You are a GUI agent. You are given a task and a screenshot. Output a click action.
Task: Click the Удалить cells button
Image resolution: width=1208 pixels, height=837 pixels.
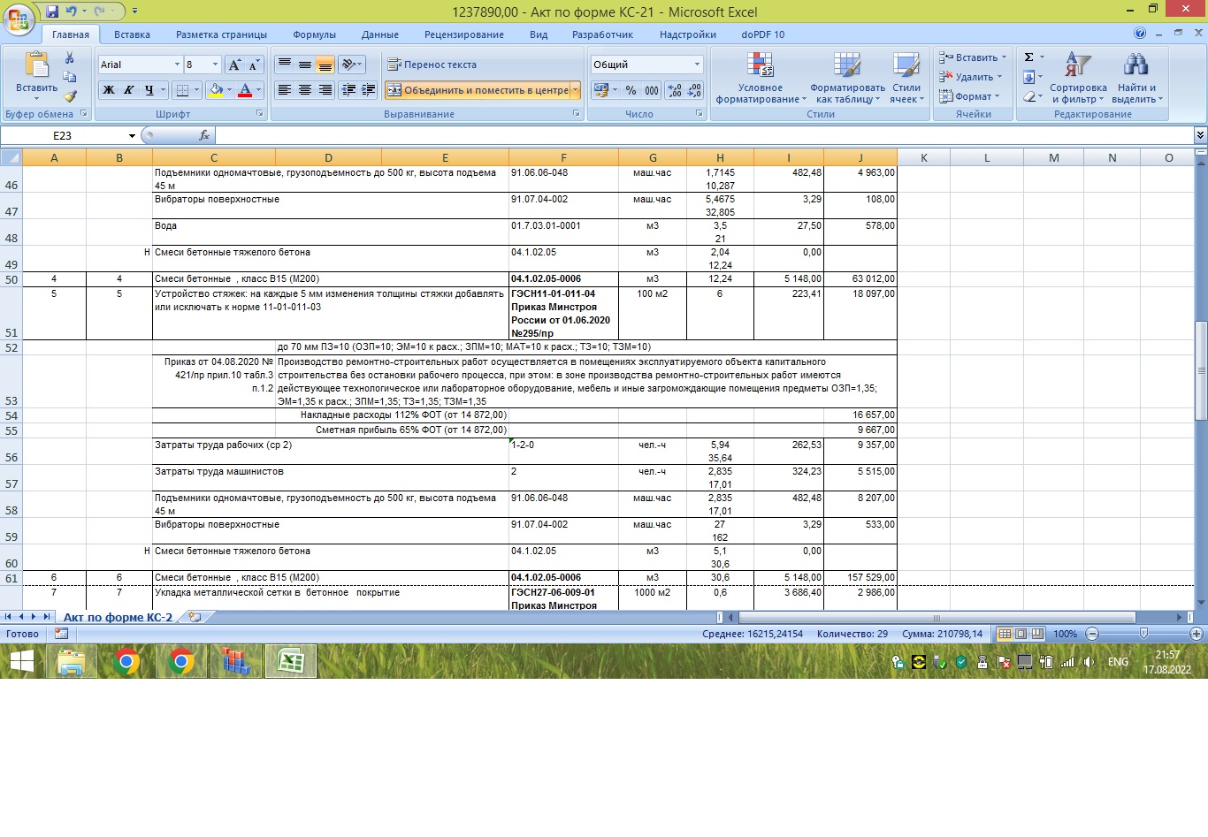[x=972, y=77]
